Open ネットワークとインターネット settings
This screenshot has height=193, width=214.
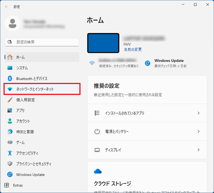(x=42, y=89)
